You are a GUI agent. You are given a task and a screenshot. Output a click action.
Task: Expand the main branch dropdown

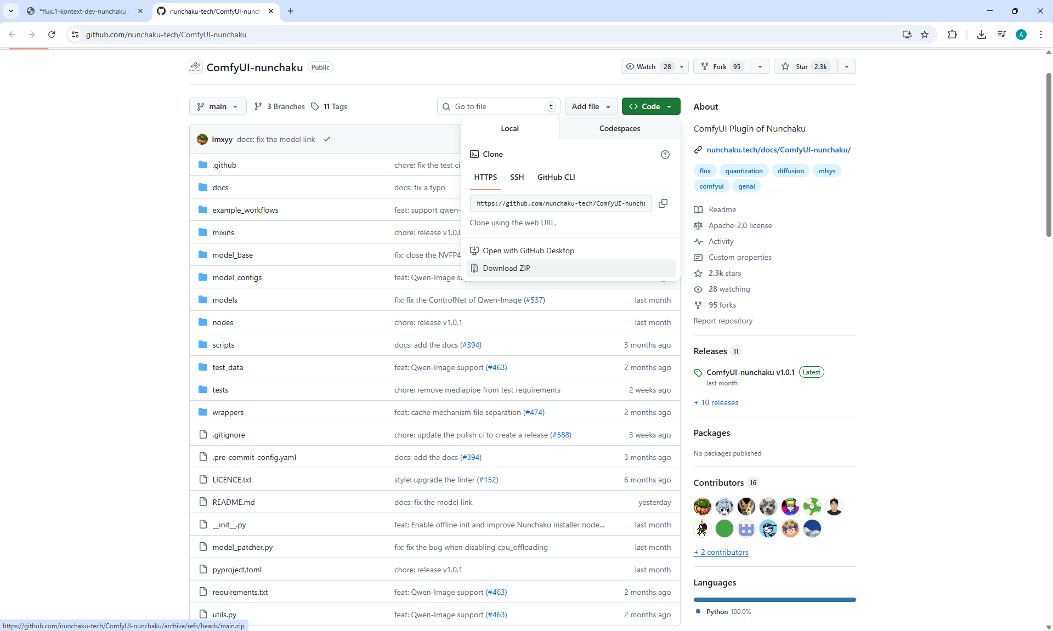tap(218, 106)
